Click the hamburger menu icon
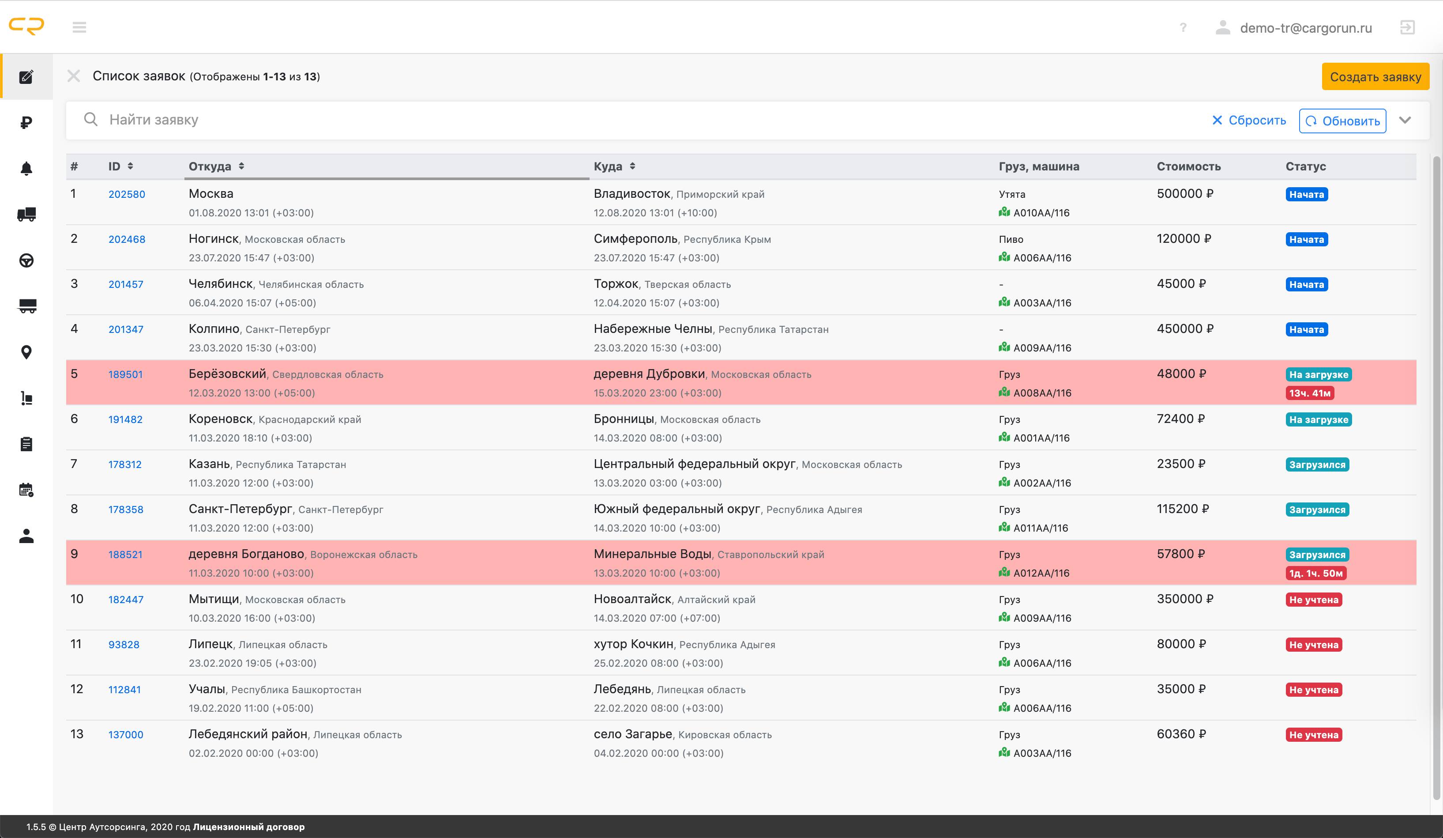 click(79, 27)
